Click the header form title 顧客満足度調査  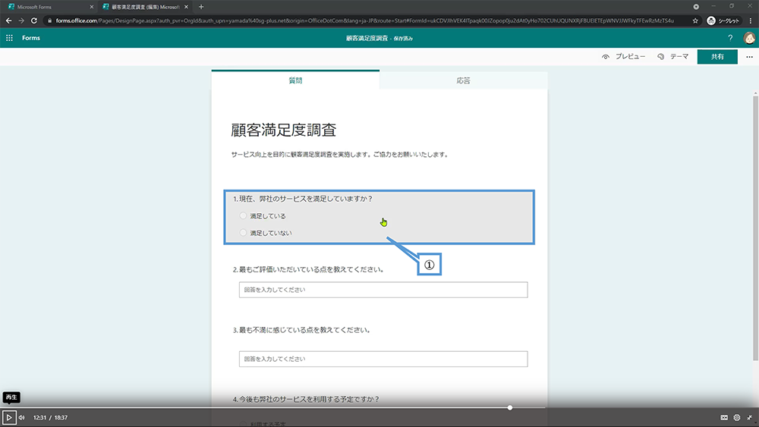[x=367, y=38]
